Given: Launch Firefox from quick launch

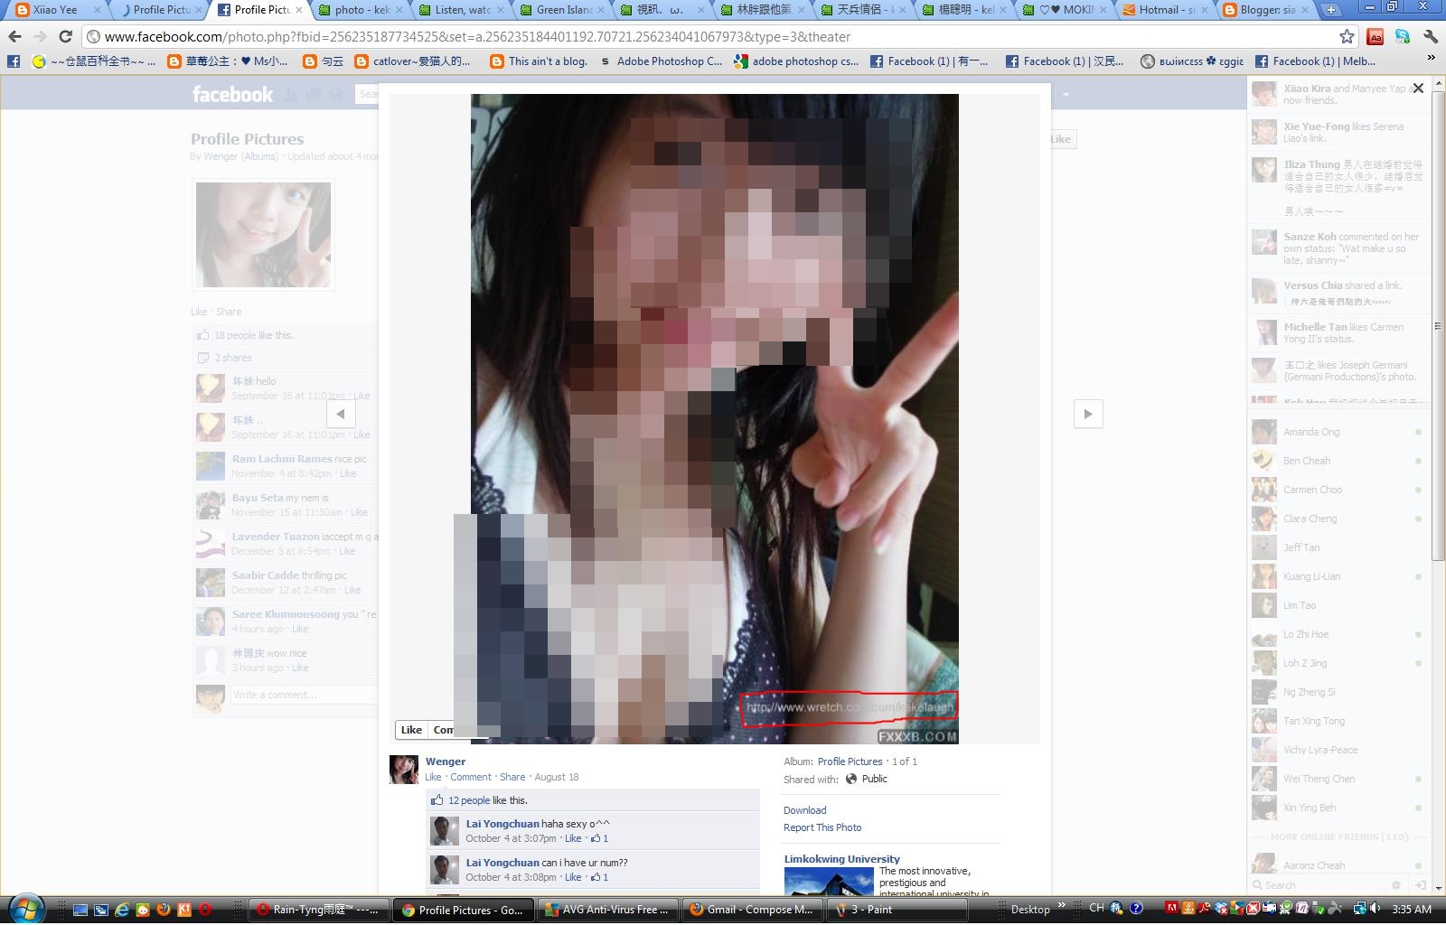Looking at the screenshot, I should [x=164, y=910].
